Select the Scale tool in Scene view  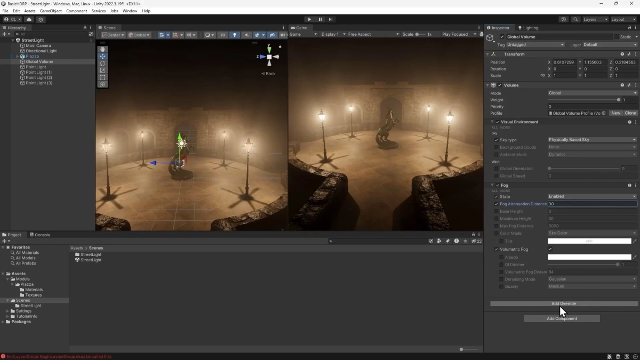coord(103,70)
